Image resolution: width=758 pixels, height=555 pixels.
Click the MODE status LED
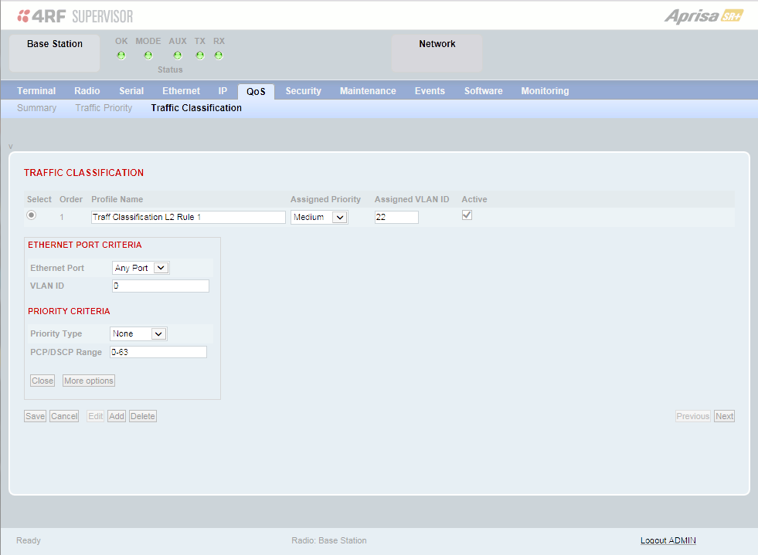click(x=148, y=56)
